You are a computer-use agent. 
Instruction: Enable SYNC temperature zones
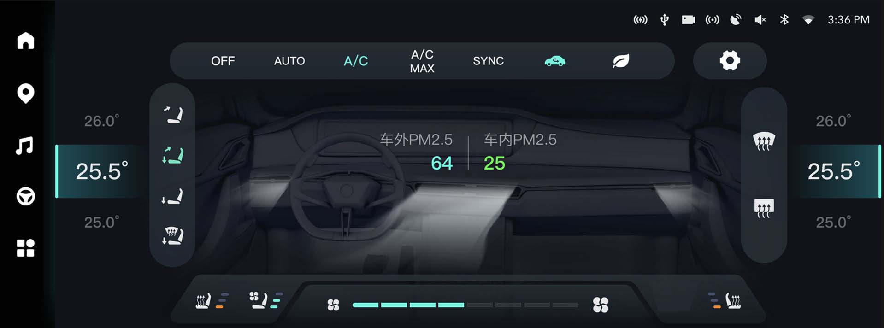(489, 61)
